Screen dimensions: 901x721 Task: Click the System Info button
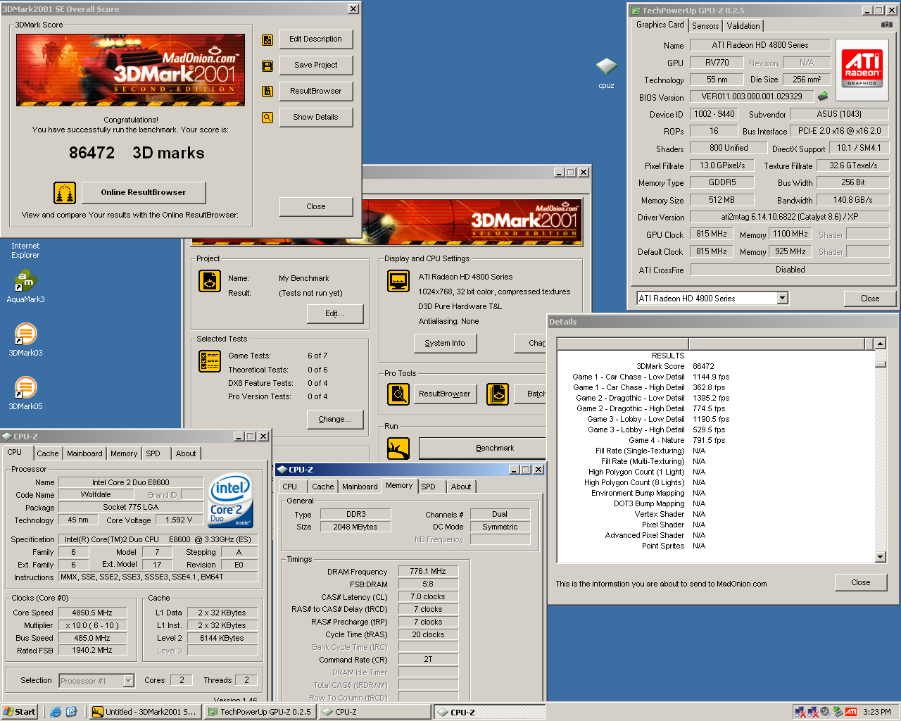[445, 344]
